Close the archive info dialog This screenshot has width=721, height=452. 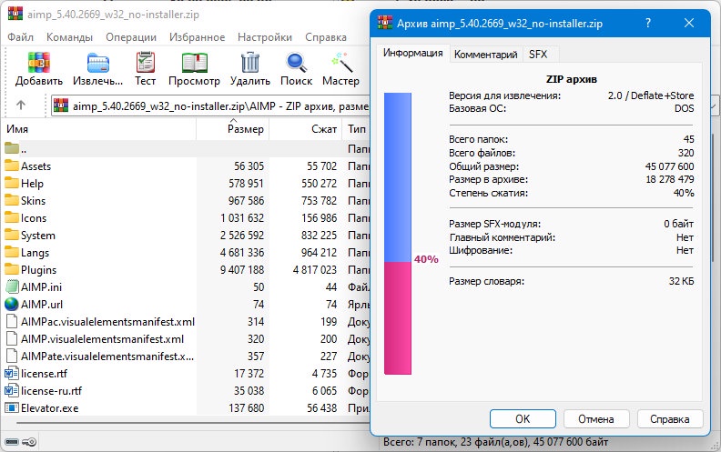pos(689,23)
